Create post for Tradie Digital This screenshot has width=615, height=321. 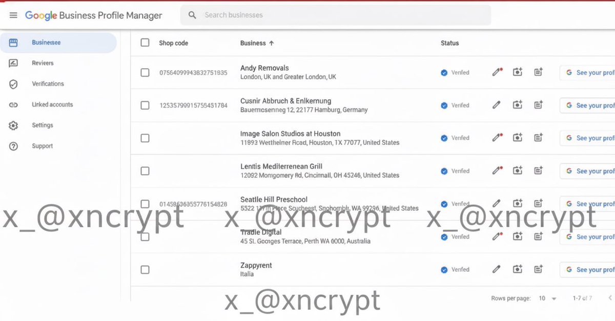(538, 236)
